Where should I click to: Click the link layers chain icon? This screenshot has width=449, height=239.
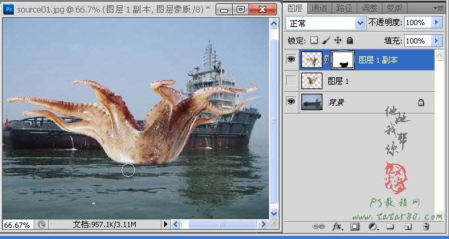click(318, 226)
